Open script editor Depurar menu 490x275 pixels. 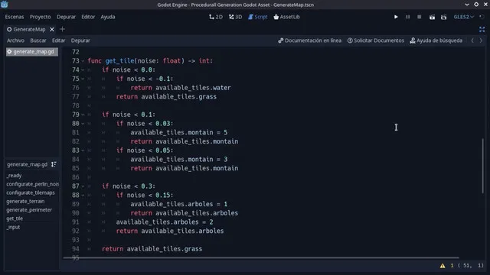[x=80, y=40]
